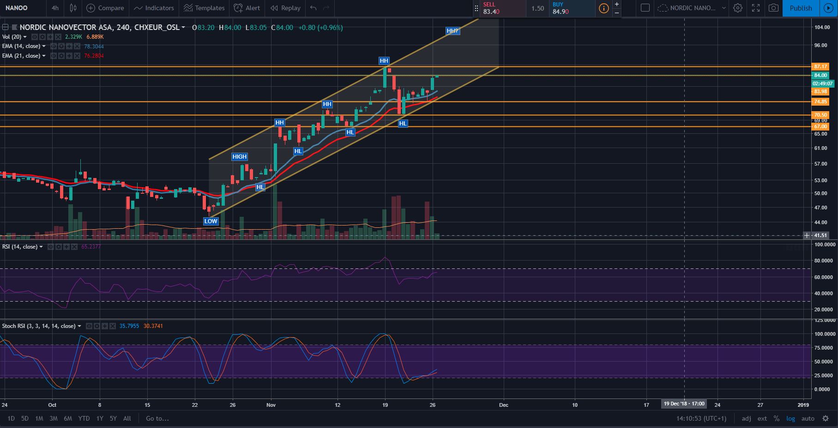Open NORDIC NANO... saved layout dropdown
Image resolution: width=838 pixels, height=428 pixels.
(692, 8)
